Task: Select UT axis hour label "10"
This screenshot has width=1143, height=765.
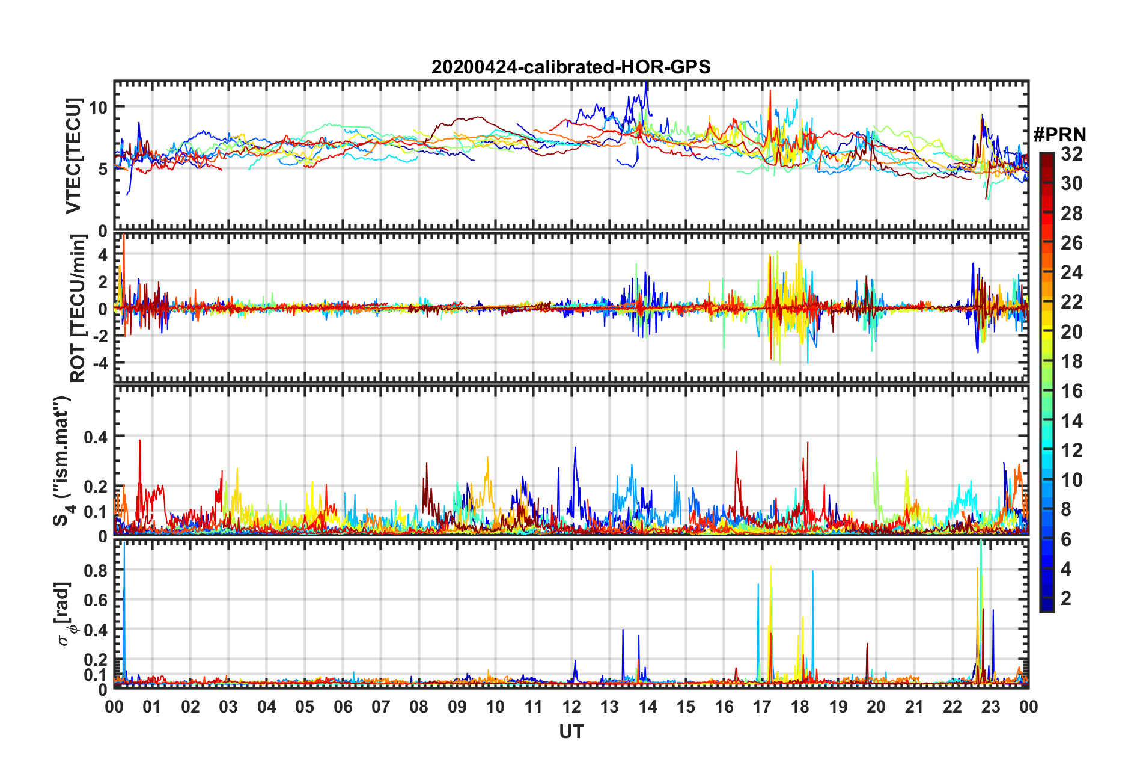Action: (x=495, y=707)
